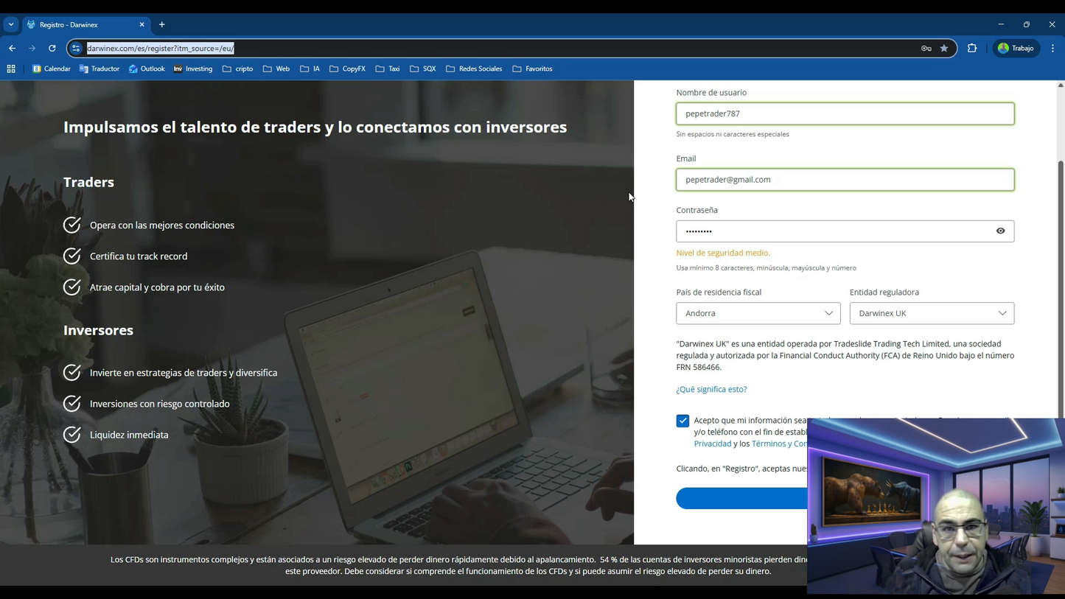Show the password with the eye icon
The height and width of the screenshot is (599, 1065).
tap(1000, 231)
